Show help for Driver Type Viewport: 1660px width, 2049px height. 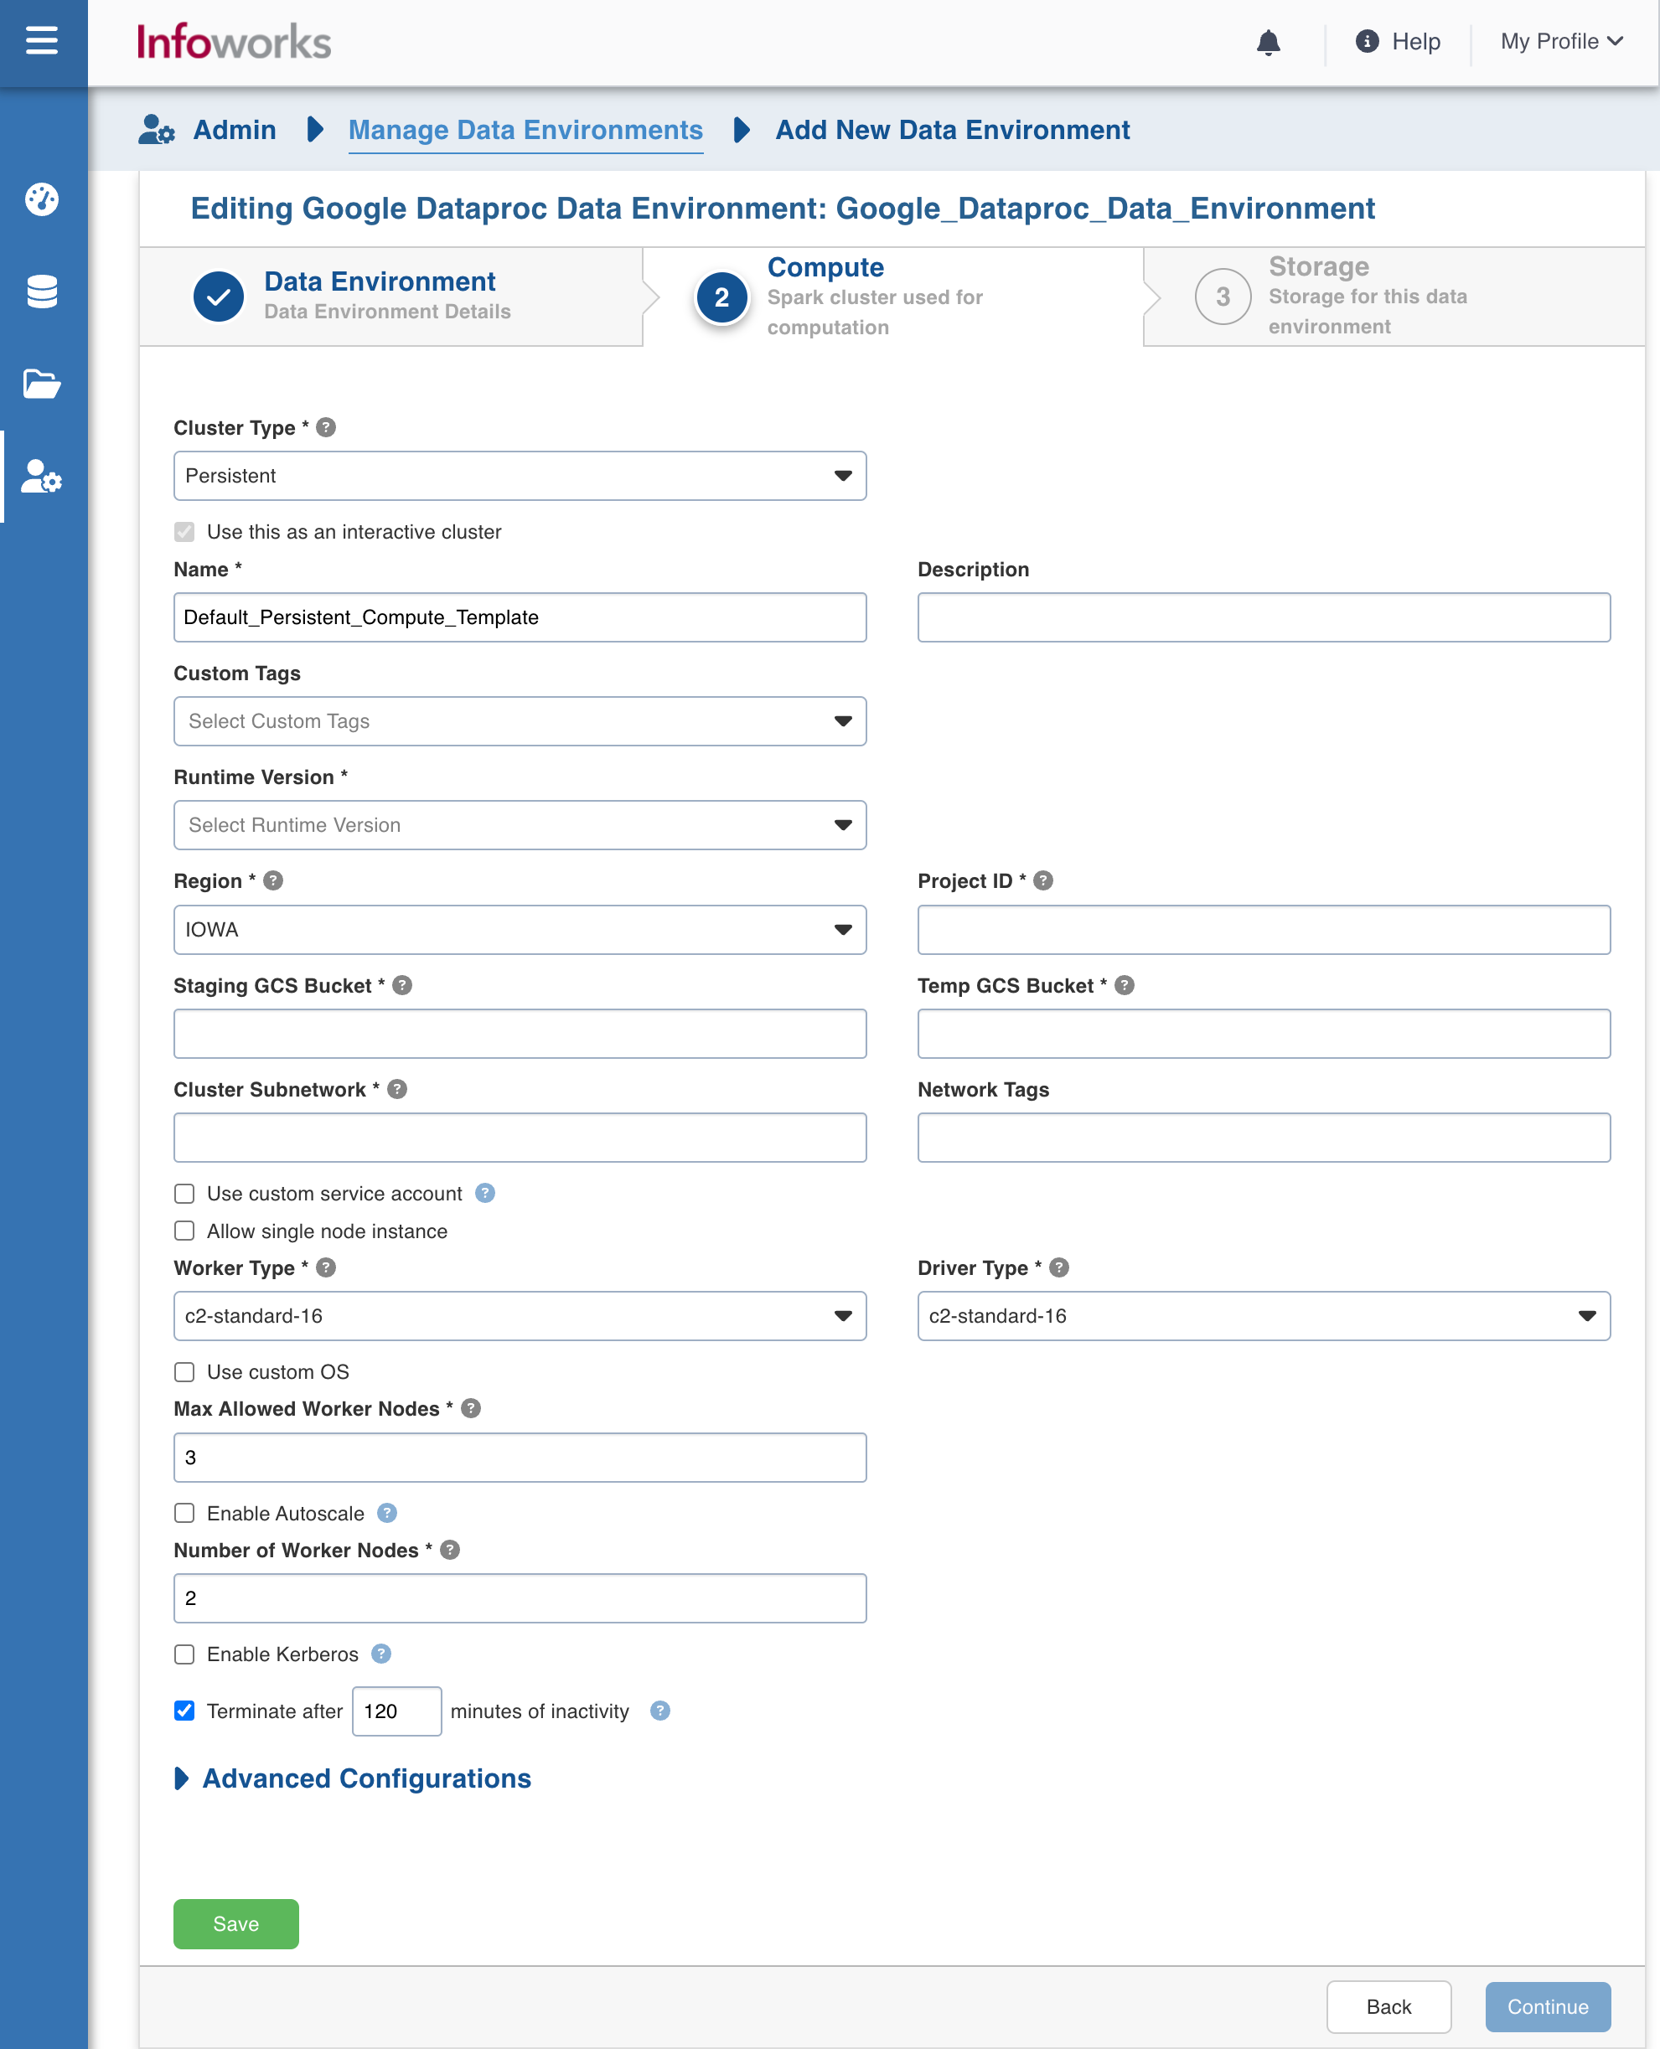coord(1059,1267)
